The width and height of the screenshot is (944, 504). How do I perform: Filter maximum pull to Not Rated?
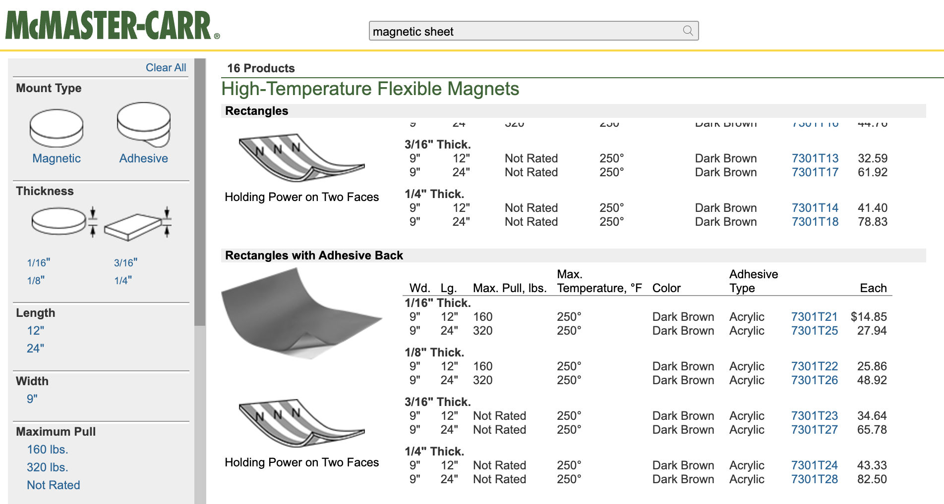coord(54,485)
